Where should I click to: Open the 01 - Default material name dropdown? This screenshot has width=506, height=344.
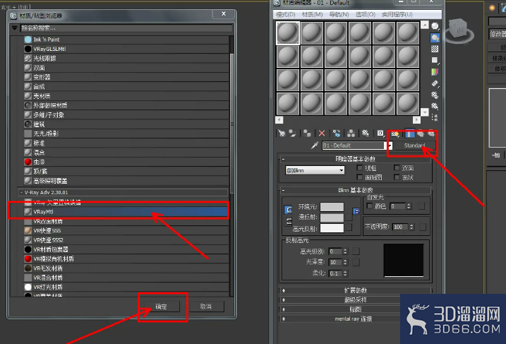390,146
